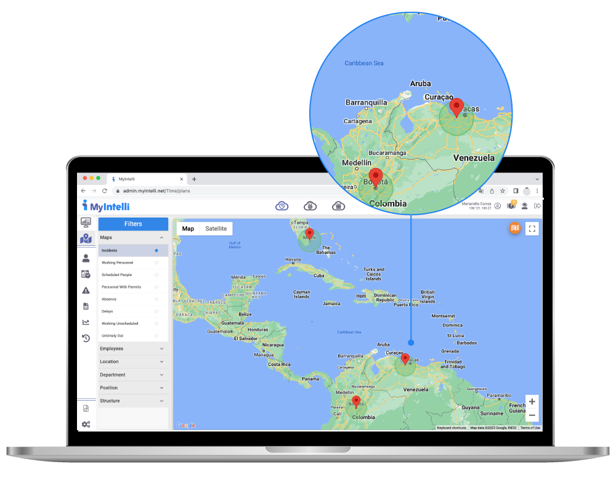Select the maps pin icon in sidebar
The height and width of the screenshot is (493, 616).
[x=86, y=238]
